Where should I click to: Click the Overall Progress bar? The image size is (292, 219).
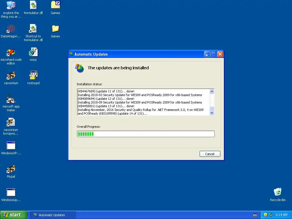(146, 134)
